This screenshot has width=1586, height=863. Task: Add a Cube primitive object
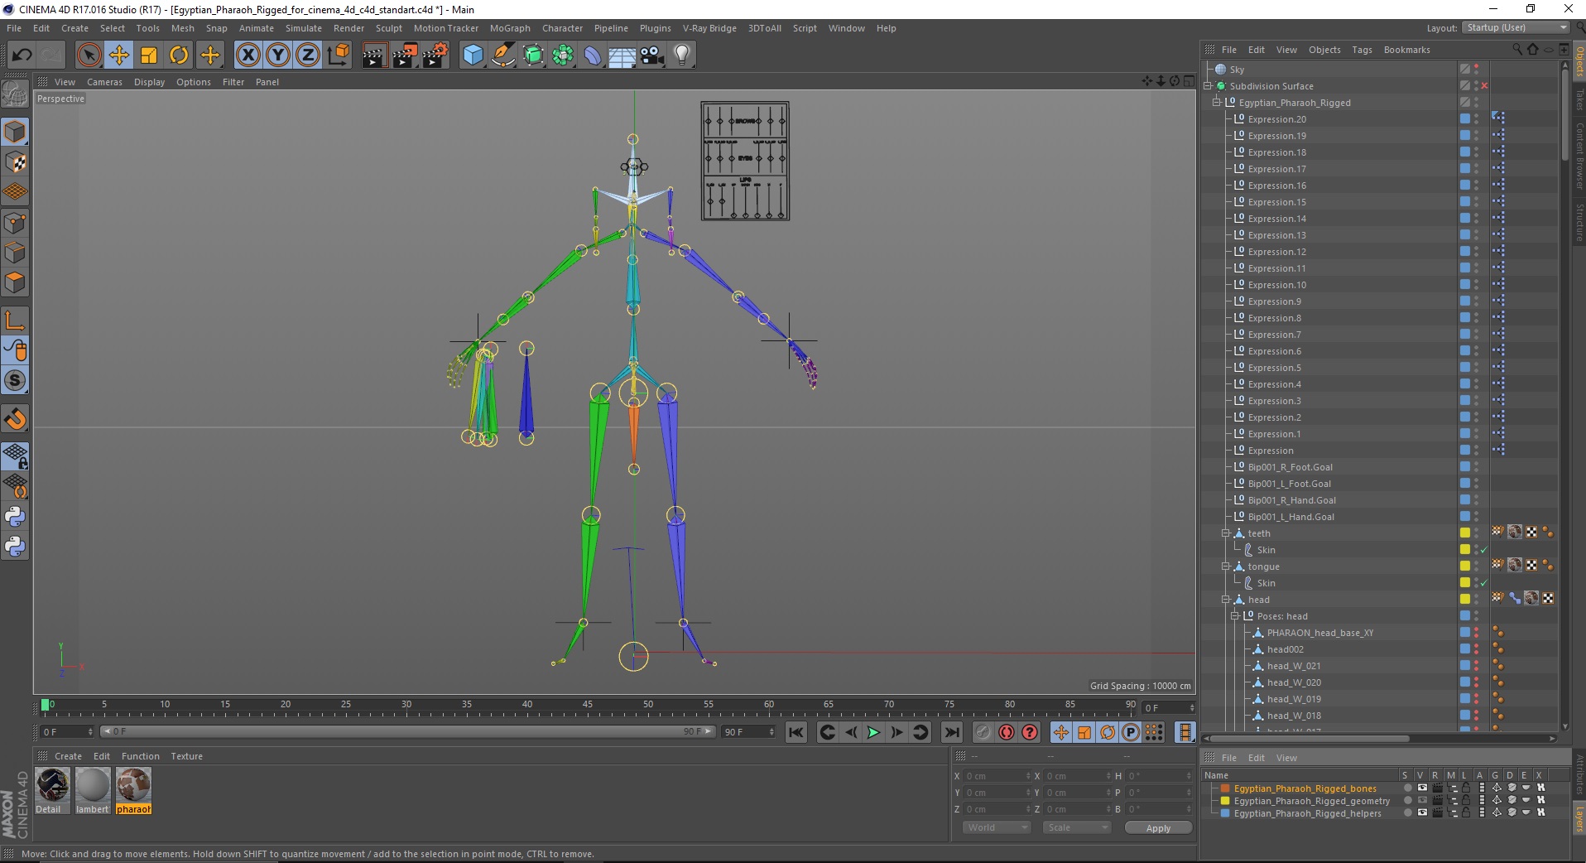click(473, 55)
